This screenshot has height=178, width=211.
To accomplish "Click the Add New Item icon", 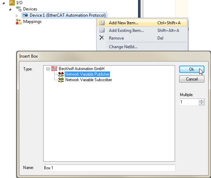I will point(102,23).
